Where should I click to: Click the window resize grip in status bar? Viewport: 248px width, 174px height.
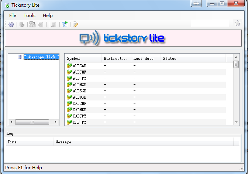click(x=241, y=168)
